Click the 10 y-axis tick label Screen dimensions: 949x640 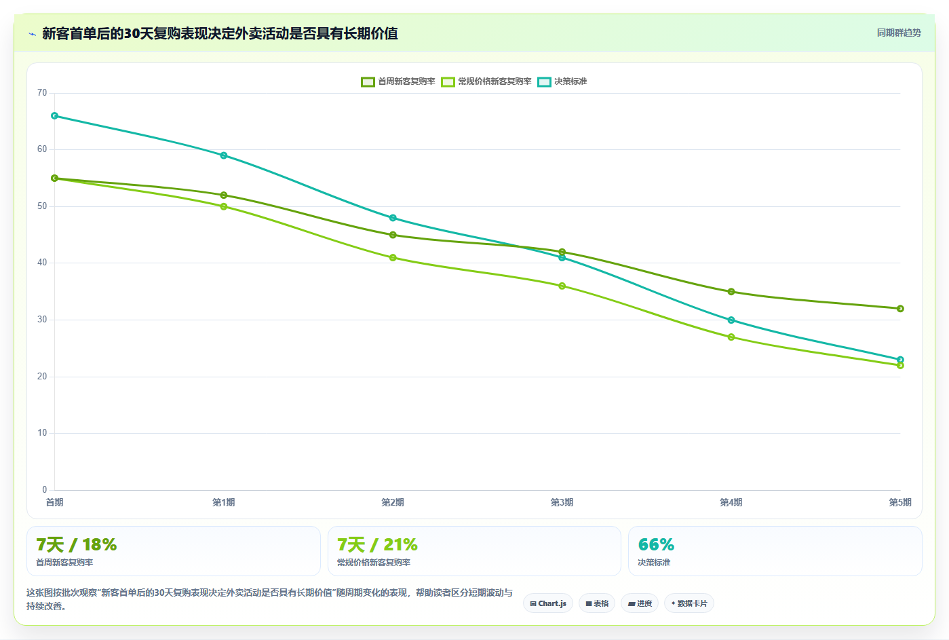coord(42,433)
